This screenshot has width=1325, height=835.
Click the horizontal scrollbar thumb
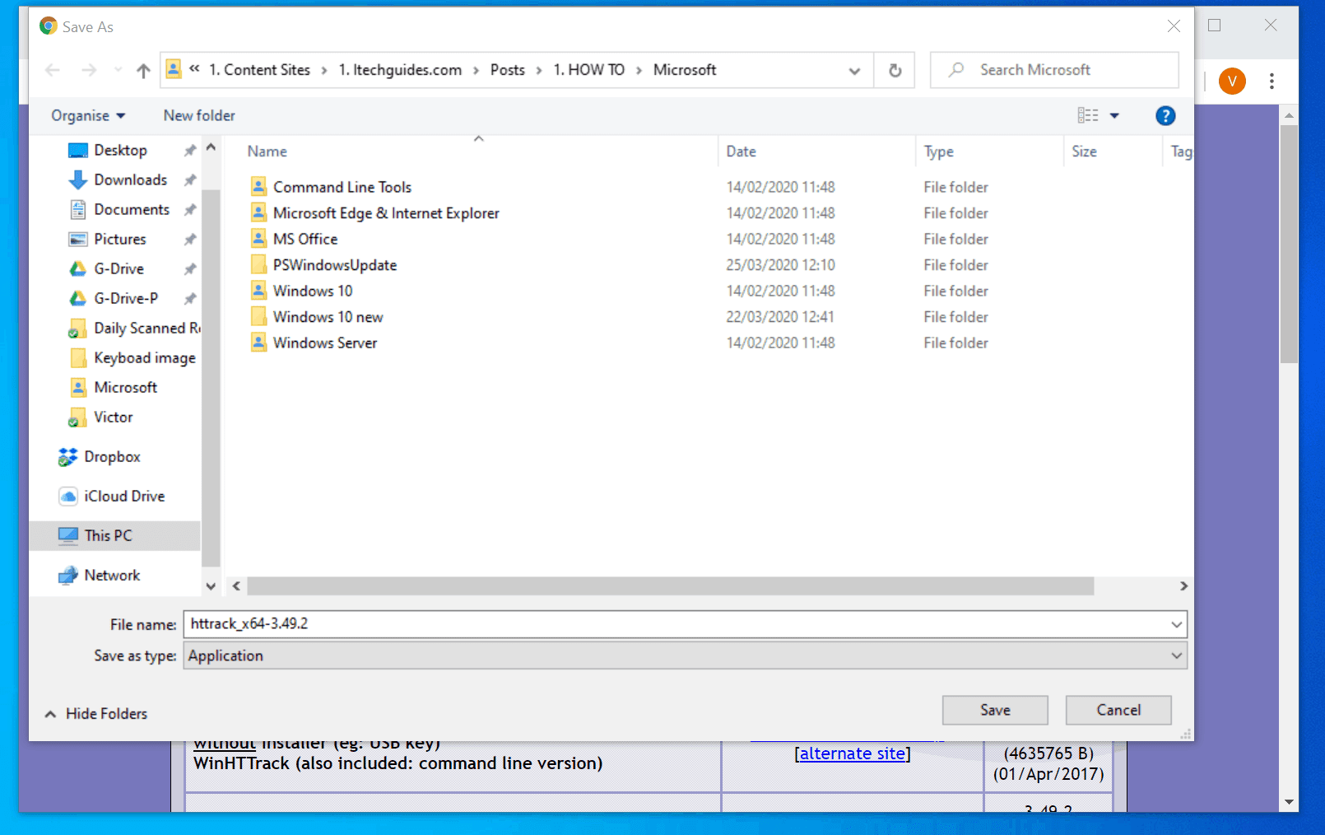(x=671, y=585)
